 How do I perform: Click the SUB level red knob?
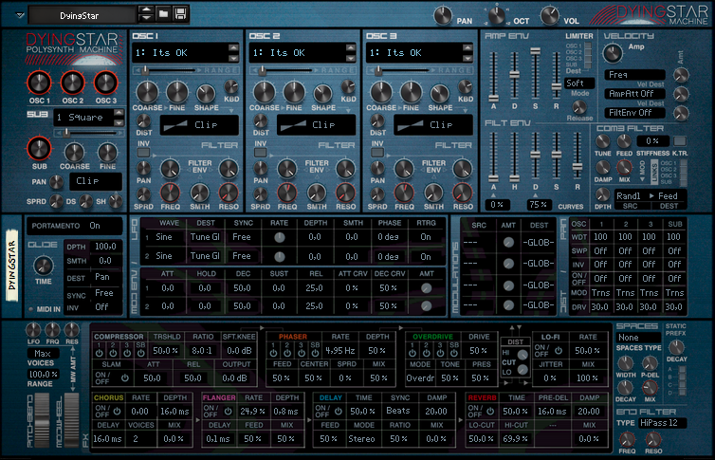coord(39,149)
